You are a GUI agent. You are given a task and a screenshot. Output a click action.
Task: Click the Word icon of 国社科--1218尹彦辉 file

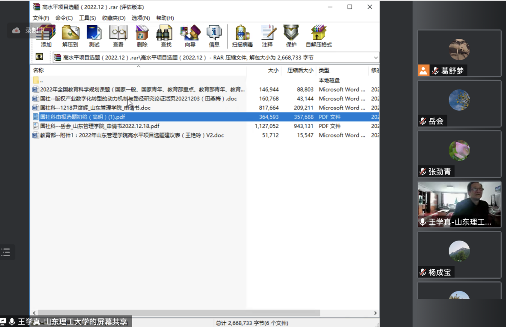36,108
